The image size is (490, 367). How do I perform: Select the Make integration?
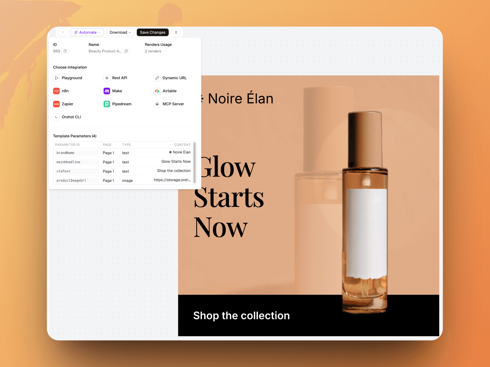[x=113, y=91]
